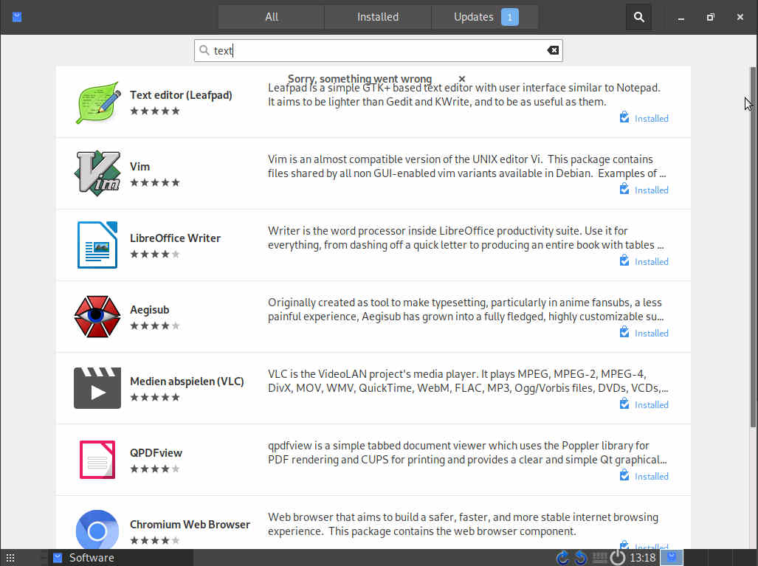Image resolution: width=758 pixels, height=566 pixels.
Task: Click the Installed label for QPDFview
Action: click(x=651, y=476)
